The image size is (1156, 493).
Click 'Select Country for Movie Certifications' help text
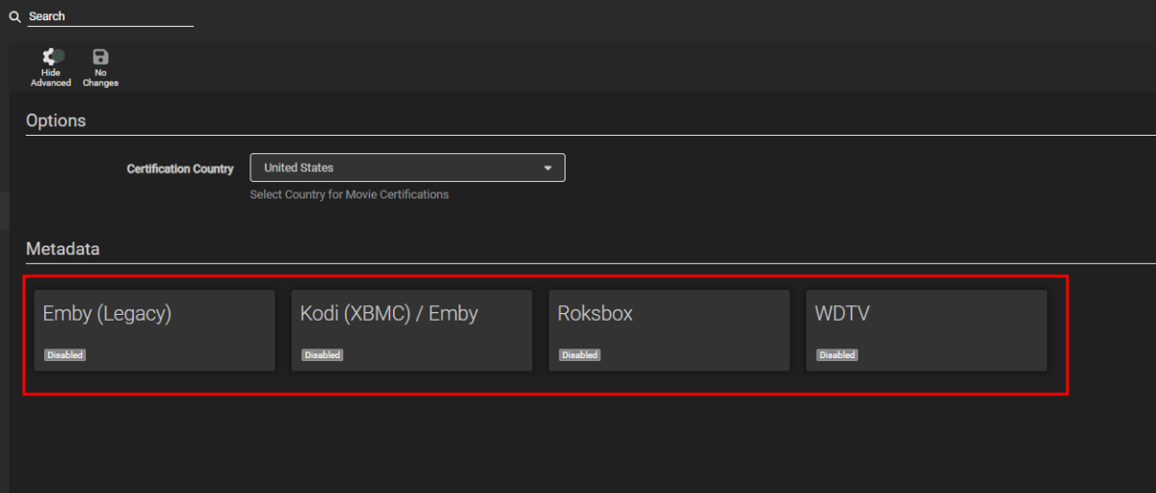(x=349, y=195)
